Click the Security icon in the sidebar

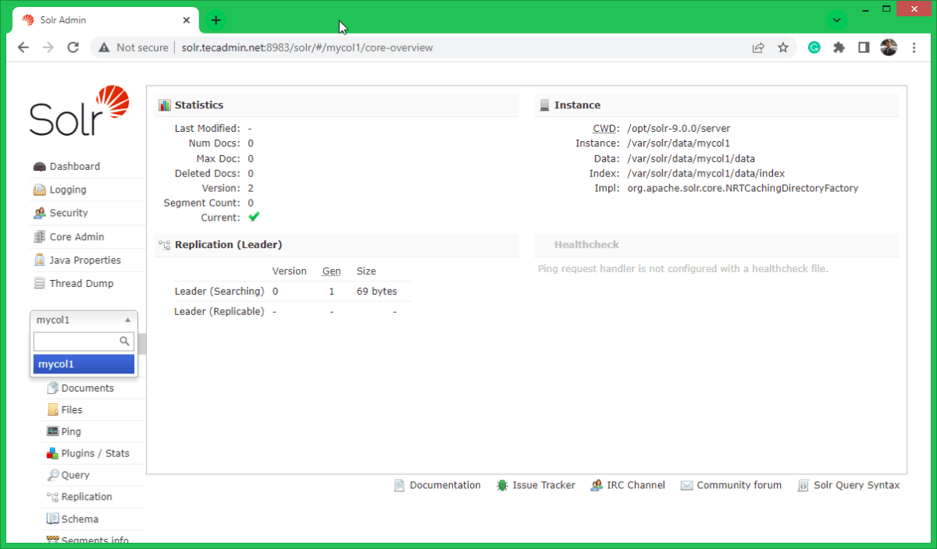(x=39, y=213)
